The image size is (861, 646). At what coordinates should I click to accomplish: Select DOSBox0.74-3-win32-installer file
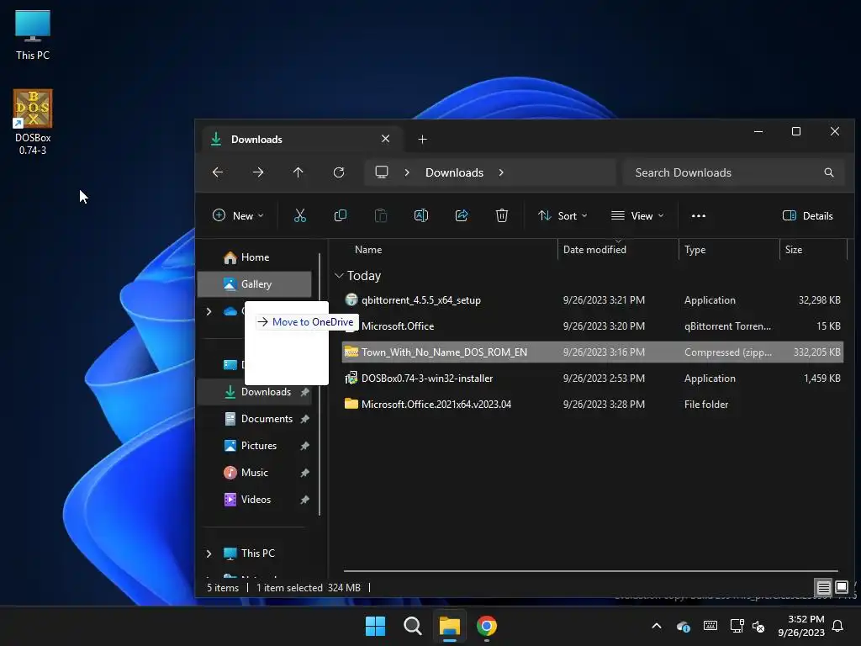click(x=592, y=379)
